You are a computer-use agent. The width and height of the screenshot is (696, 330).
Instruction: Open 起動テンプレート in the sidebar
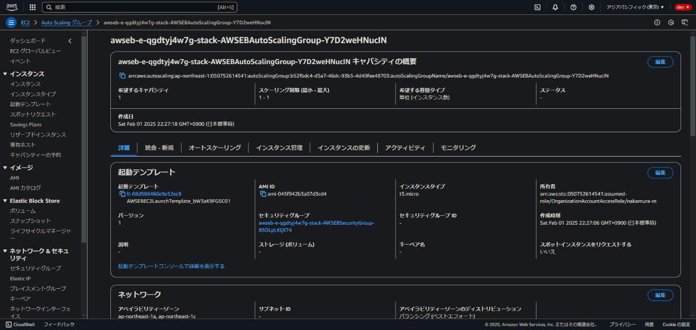(x=30, y=104)
